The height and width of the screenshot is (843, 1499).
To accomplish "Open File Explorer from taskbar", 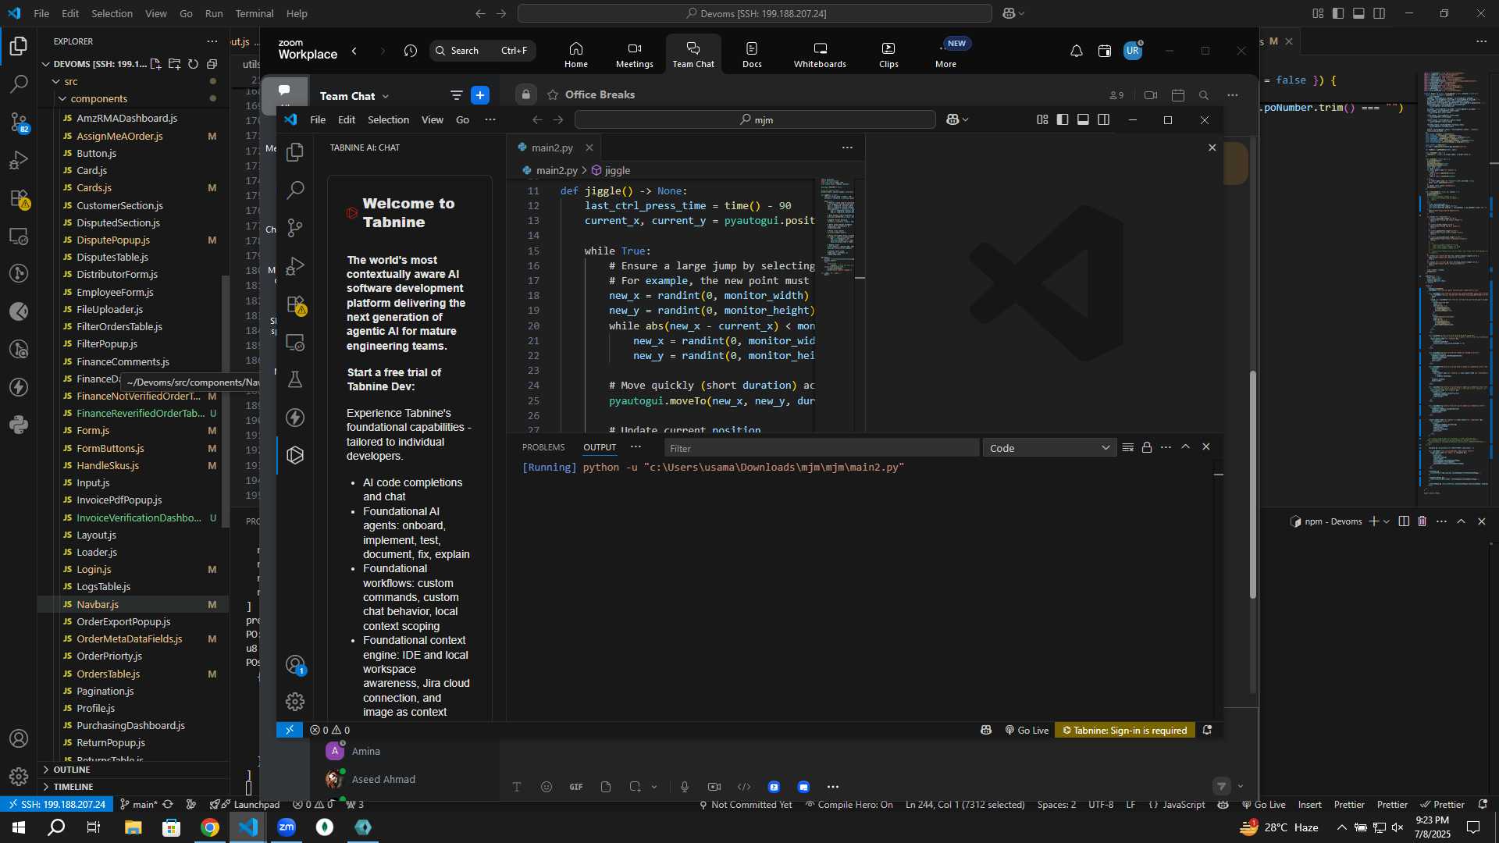I will tap(134, 827).
